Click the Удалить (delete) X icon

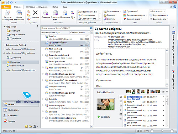[x=35, y=13]
